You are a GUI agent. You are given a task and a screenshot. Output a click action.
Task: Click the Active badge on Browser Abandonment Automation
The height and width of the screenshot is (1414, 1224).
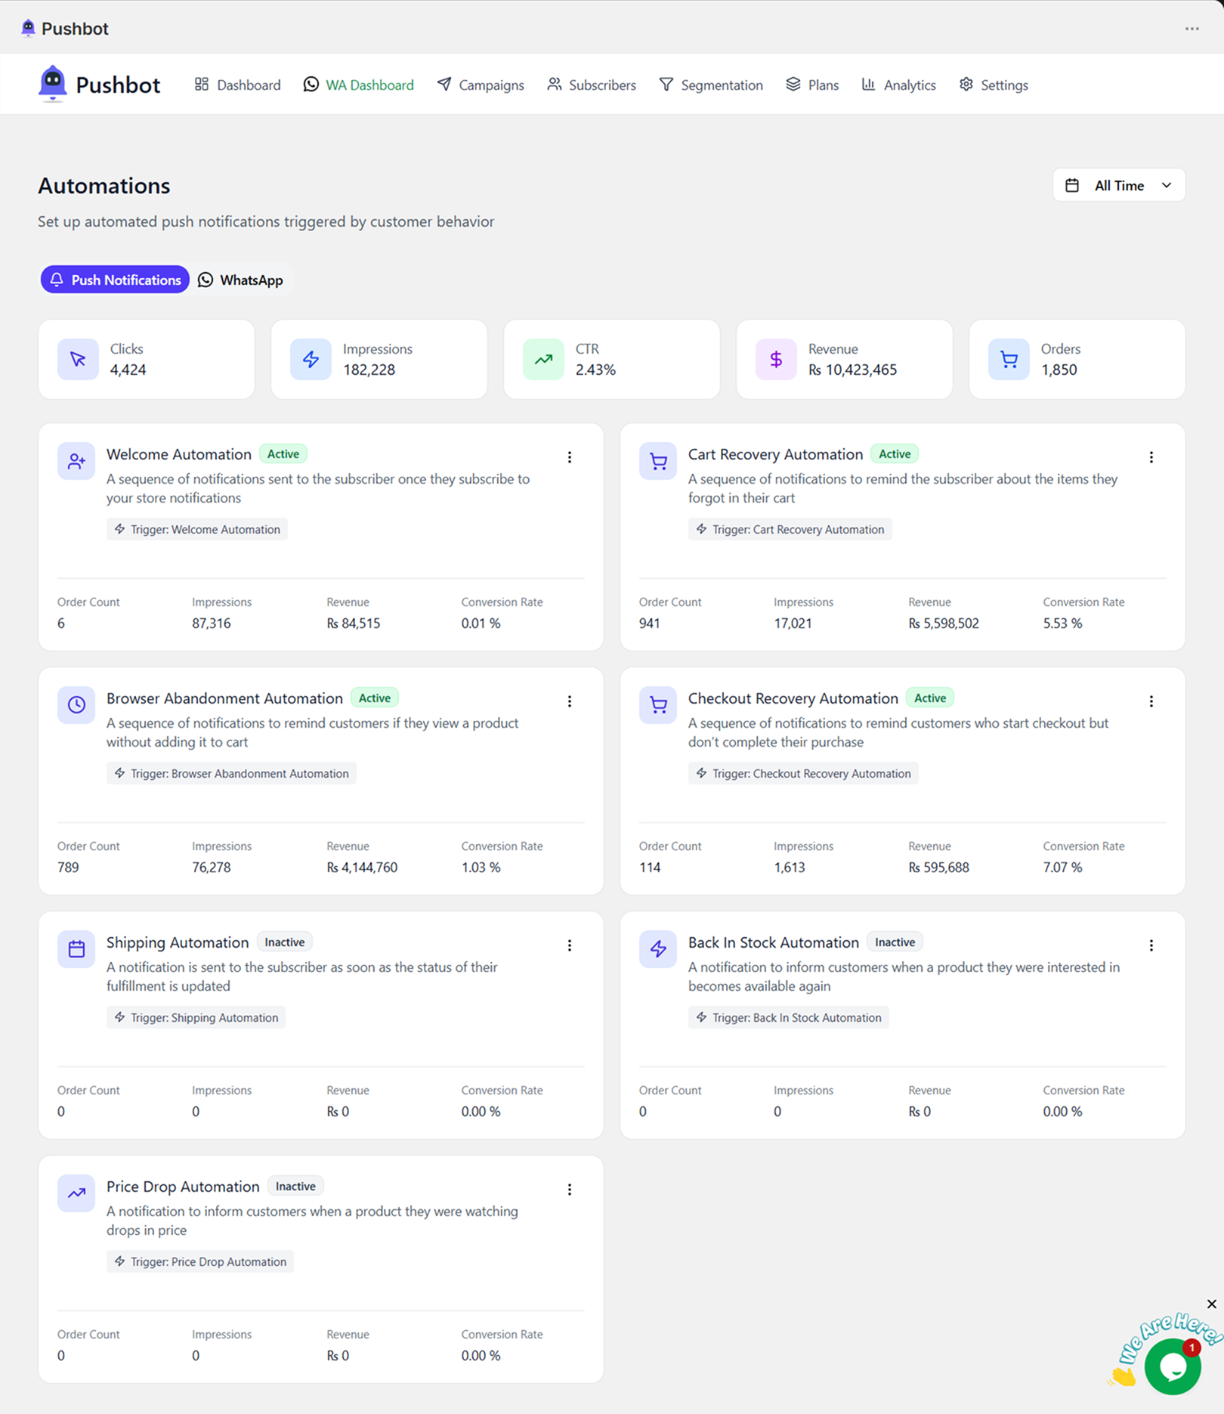(375, 698)
